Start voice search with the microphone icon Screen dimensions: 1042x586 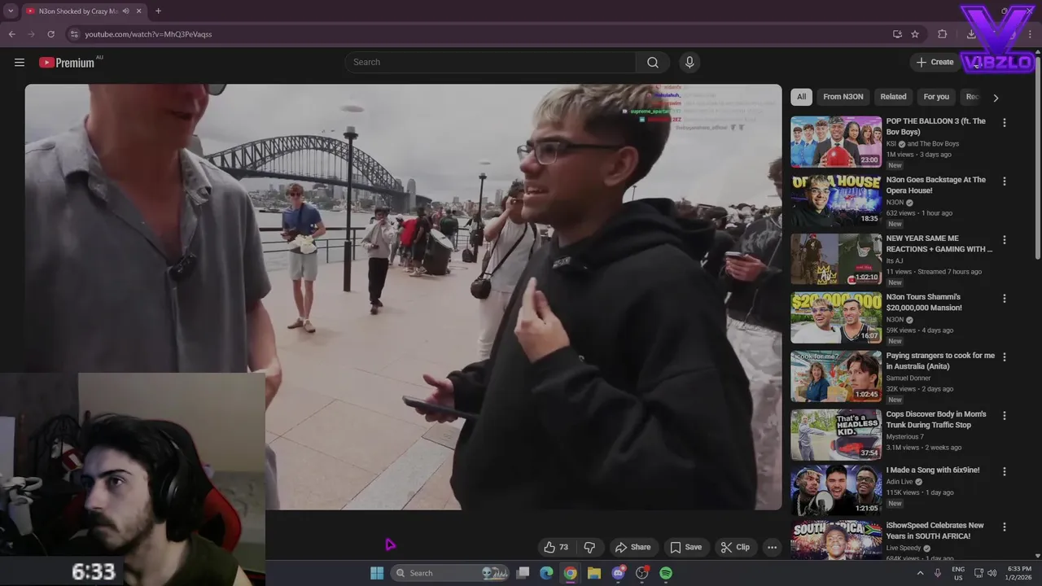690,63
